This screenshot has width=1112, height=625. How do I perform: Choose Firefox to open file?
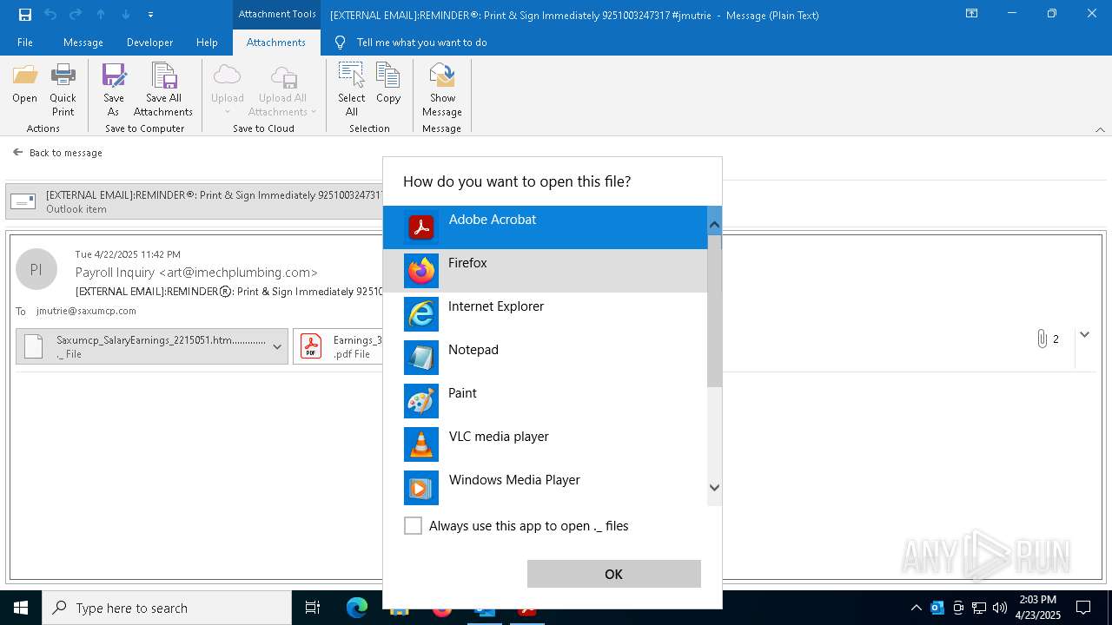click(546, 271)
